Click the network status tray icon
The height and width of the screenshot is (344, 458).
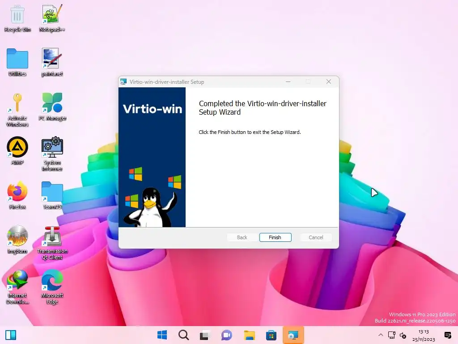coord(392,335)
